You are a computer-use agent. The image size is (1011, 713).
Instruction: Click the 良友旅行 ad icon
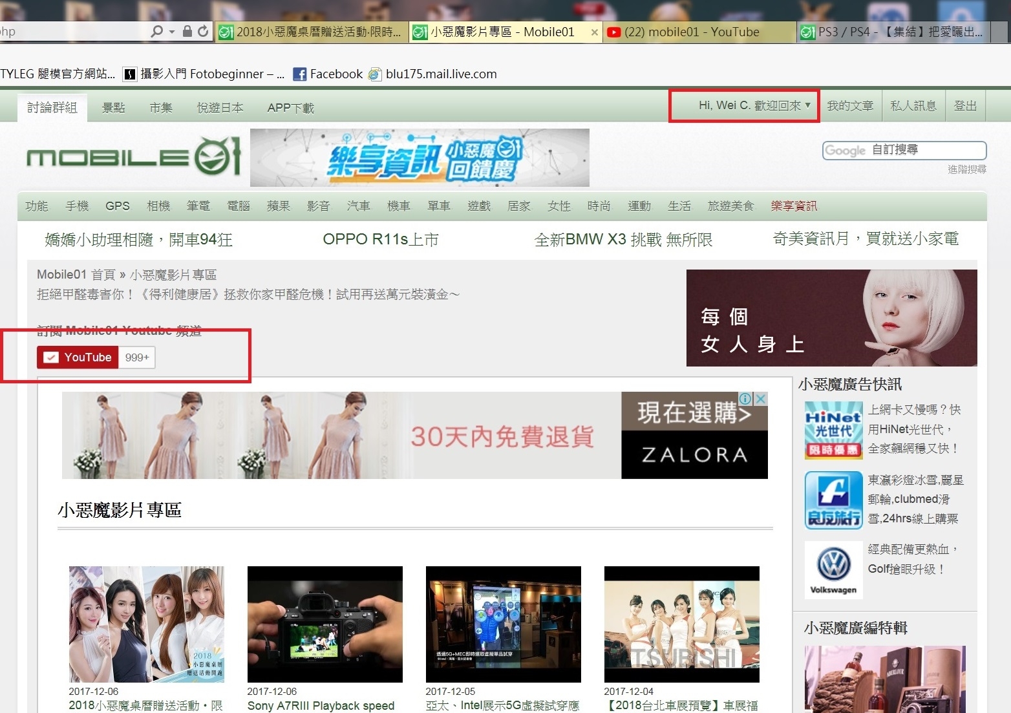click(x=833, y=500)
